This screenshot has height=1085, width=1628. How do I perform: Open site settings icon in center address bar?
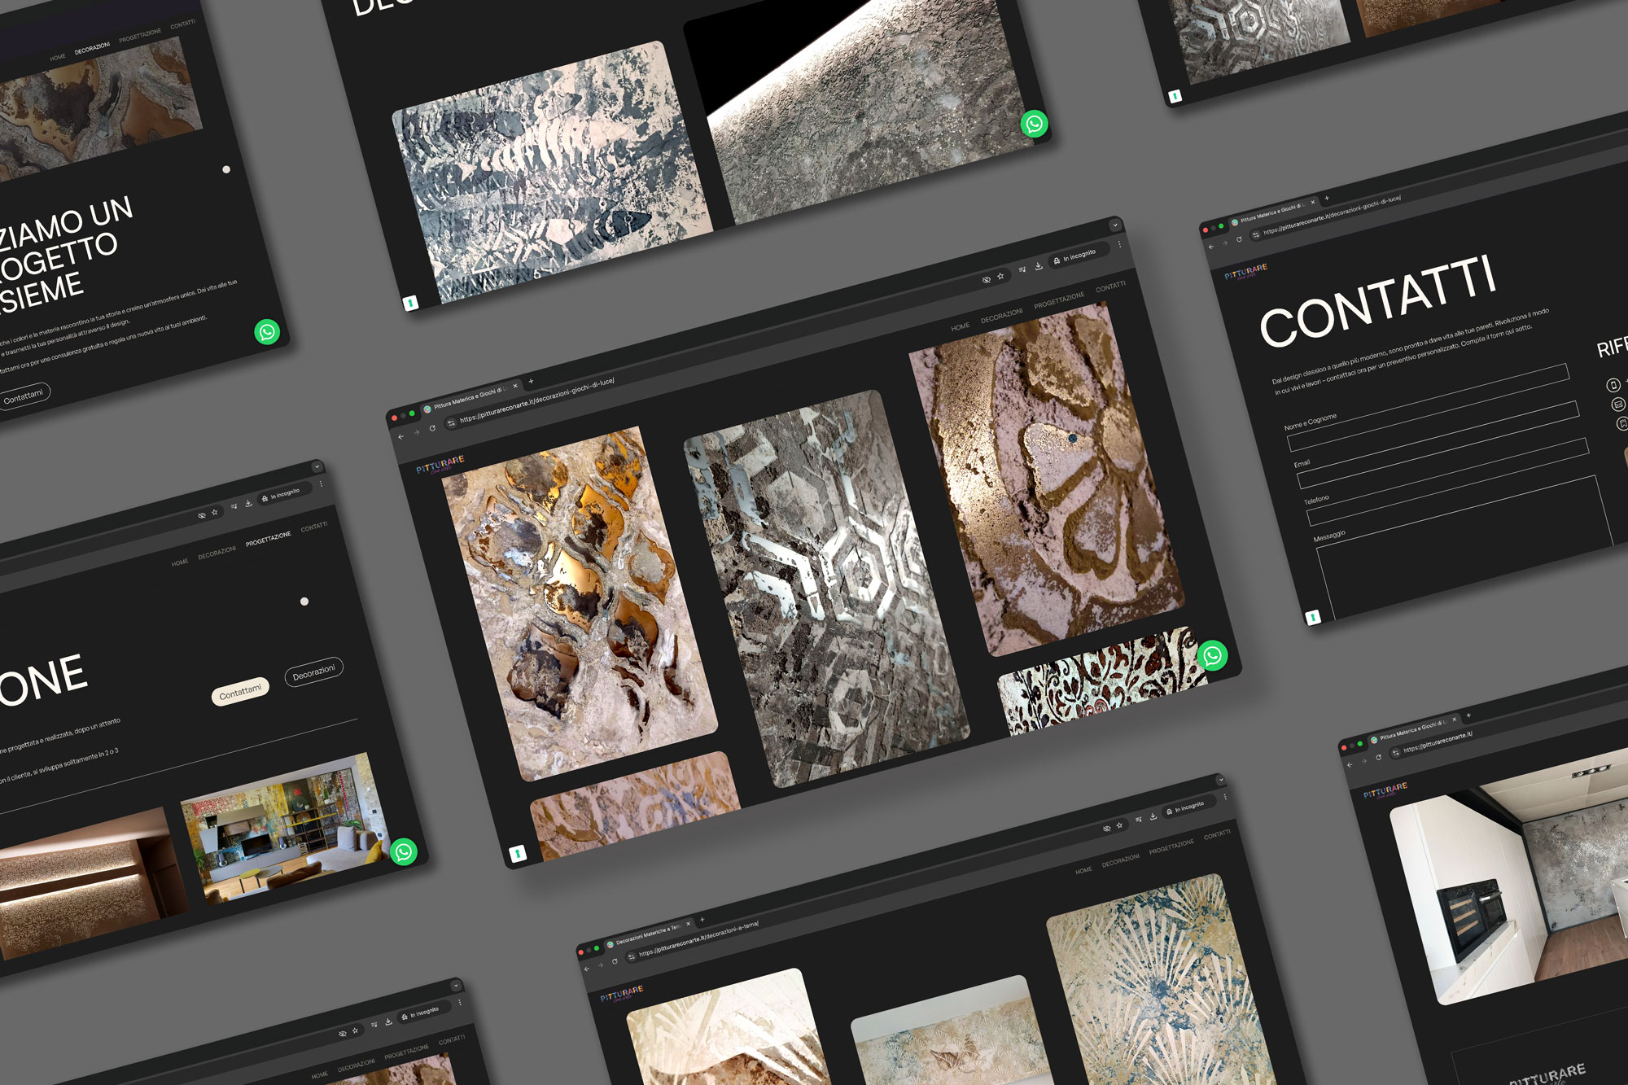[452, 422]
